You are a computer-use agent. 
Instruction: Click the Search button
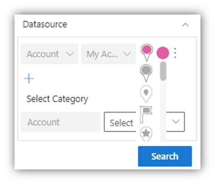pos(165,156)
